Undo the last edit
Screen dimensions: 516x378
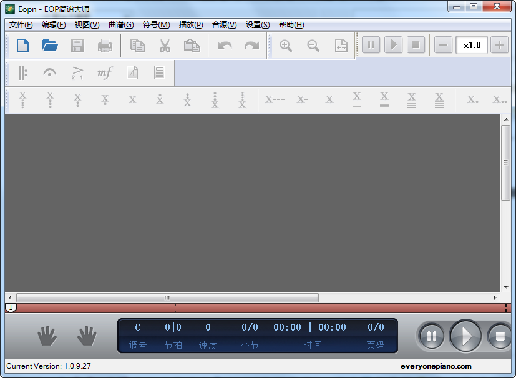223,45
